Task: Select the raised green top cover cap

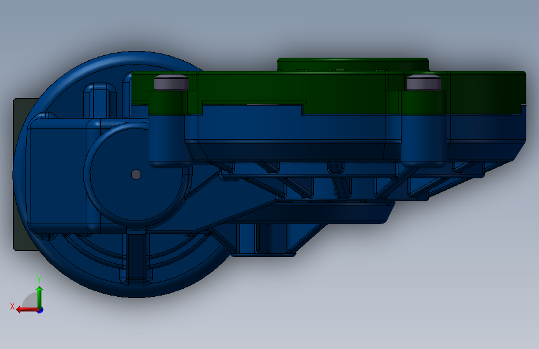Action: click(353, 64)
